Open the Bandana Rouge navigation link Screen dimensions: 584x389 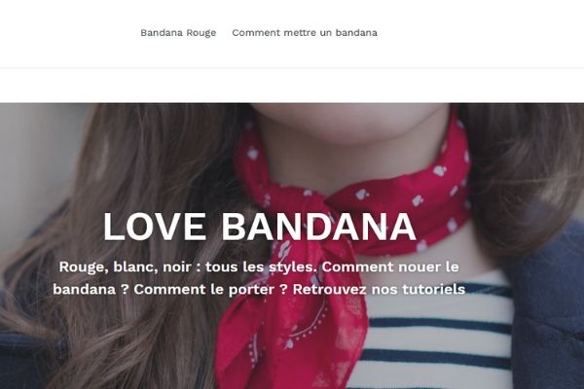tap(178, 33)
